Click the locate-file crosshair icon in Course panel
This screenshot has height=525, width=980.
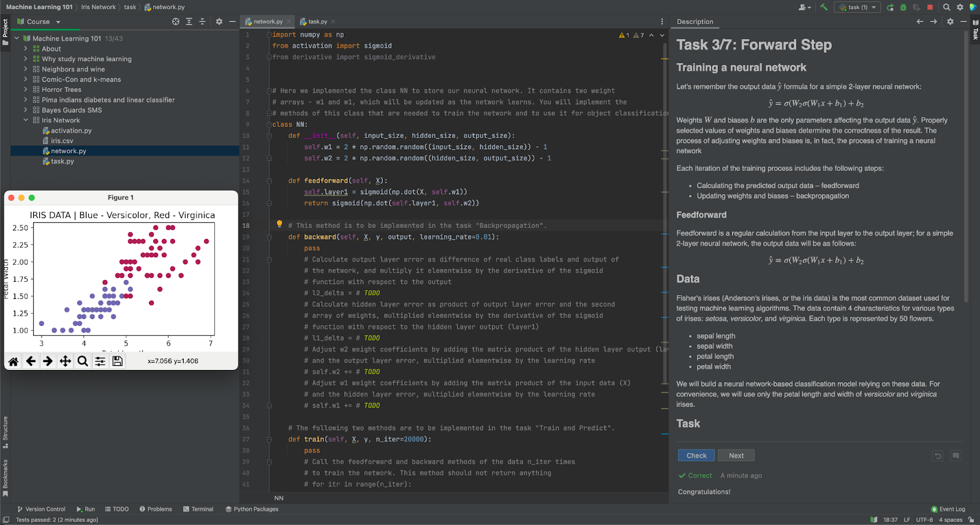[x=176, y=21]
